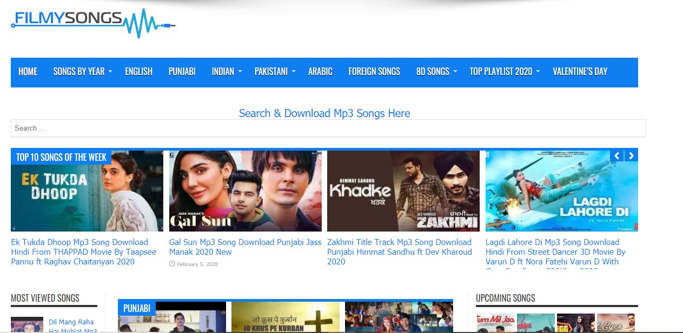Image resolution: width=683 pixels, height=333 pixels.
Task: Open the Khadke Zakhmi thumbnail image
Action: (403, 191)
